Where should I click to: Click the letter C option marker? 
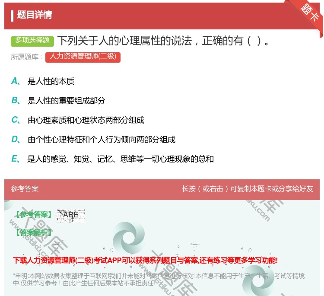tap(16, 120)
